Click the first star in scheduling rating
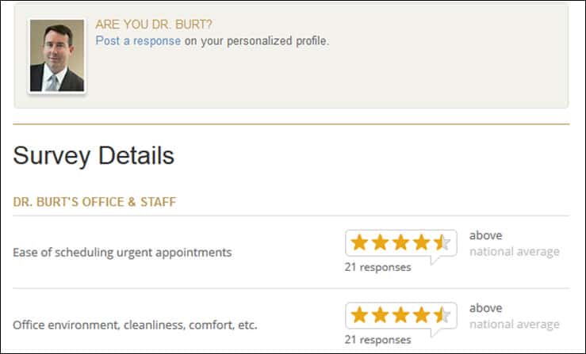Image resolution: width=586 pixels, height=354 pixels. 359,242
